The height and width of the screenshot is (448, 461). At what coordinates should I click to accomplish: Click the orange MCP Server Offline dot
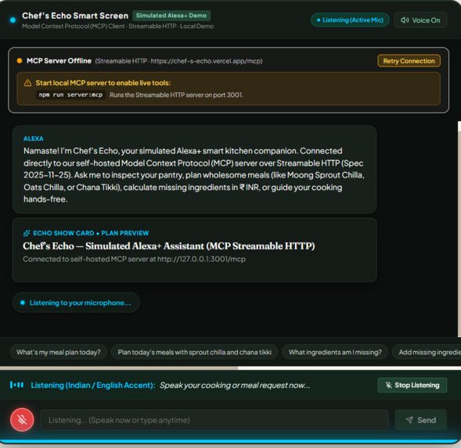[20, 61]
